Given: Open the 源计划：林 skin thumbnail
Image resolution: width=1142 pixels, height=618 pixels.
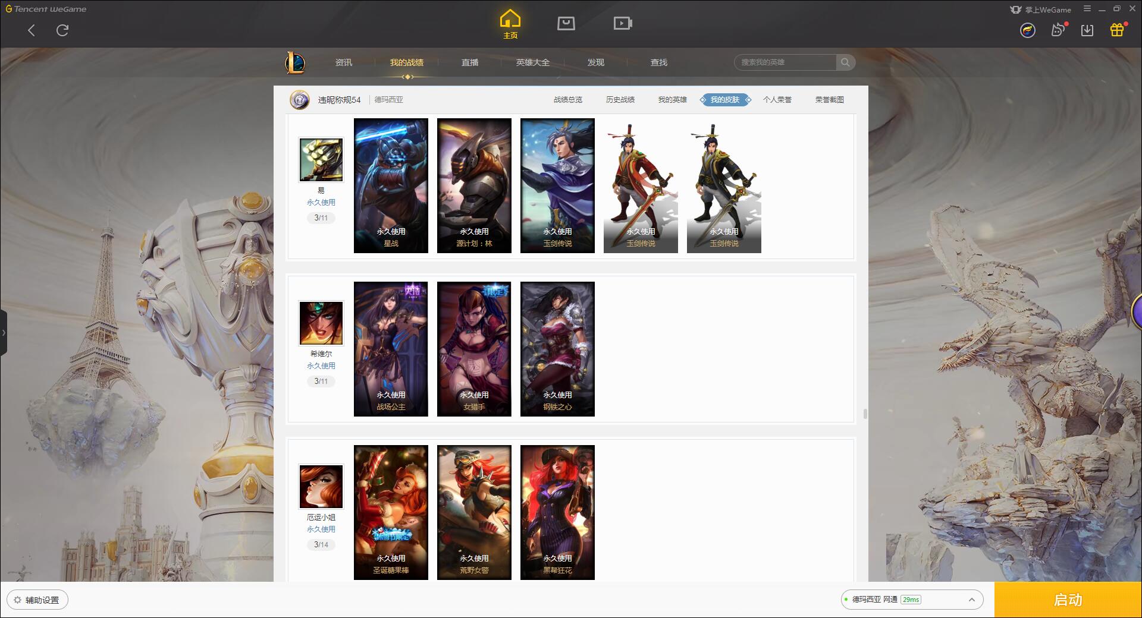Looking at the screenshot, I should pyautogui.click(x=474, y=185).
